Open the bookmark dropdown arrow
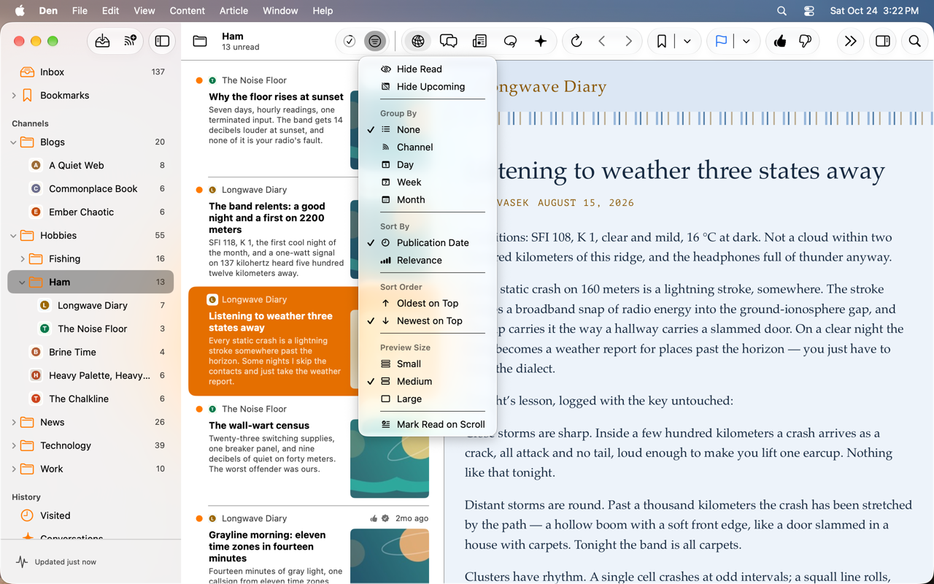Image resolution: width=934 pixels, height=584 pixels. (x=687, y=42)
